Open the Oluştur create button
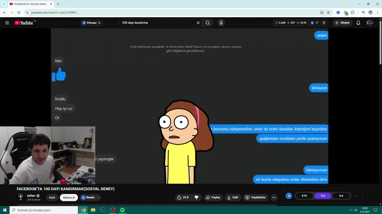 [x=342, y=23]
